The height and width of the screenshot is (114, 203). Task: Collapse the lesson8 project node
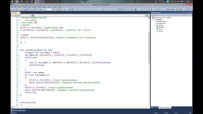(x=152, y=20)
